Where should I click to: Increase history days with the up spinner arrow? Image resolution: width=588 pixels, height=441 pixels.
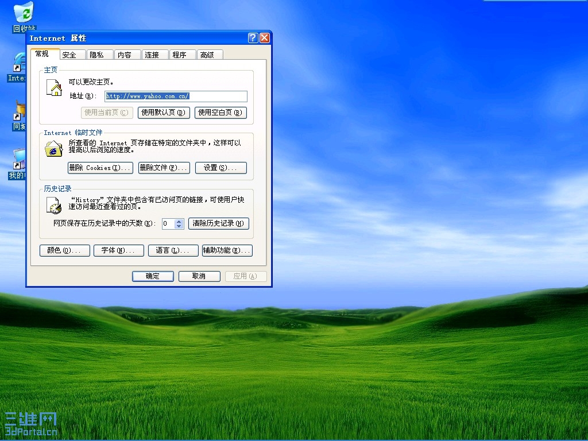[x=180, y=221]
